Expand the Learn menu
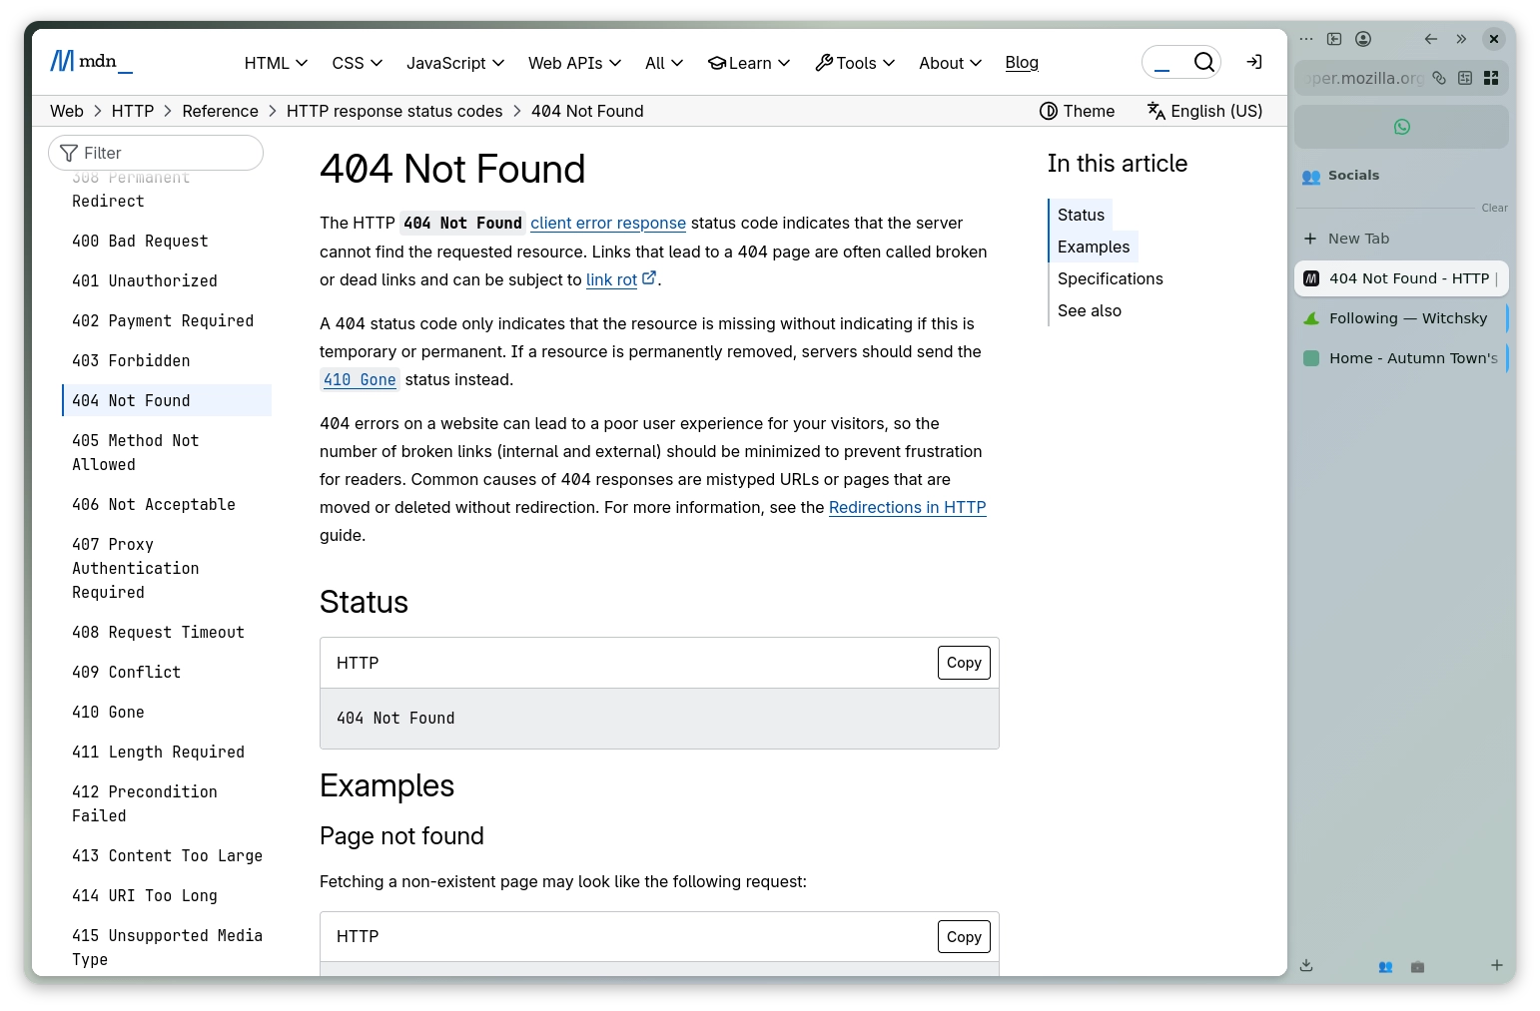Viewport: 1540px width, 1011px height. pyautogui.click(x=749, y=63)
